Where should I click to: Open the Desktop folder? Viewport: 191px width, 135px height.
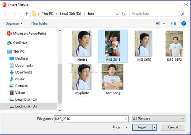point(18,59)
